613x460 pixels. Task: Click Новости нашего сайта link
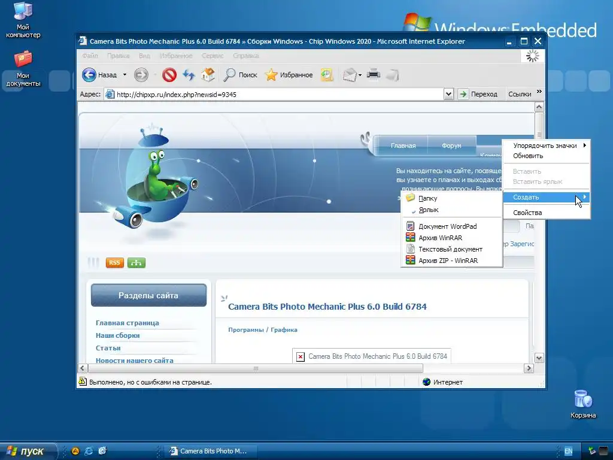pos(135,360)
